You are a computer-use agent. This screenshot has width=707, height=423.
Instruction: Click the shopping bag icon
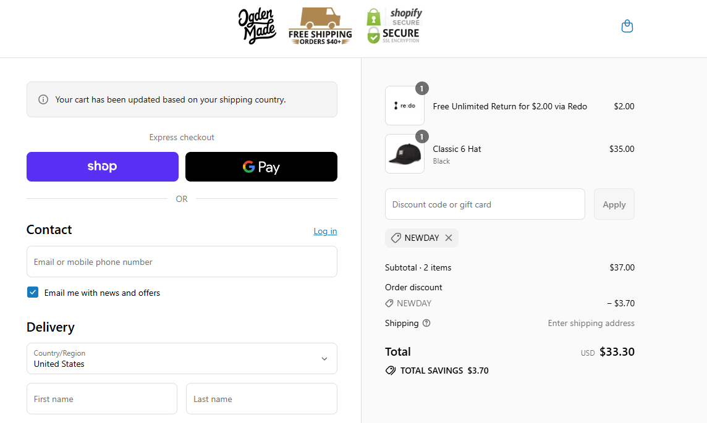click(627, 26)
